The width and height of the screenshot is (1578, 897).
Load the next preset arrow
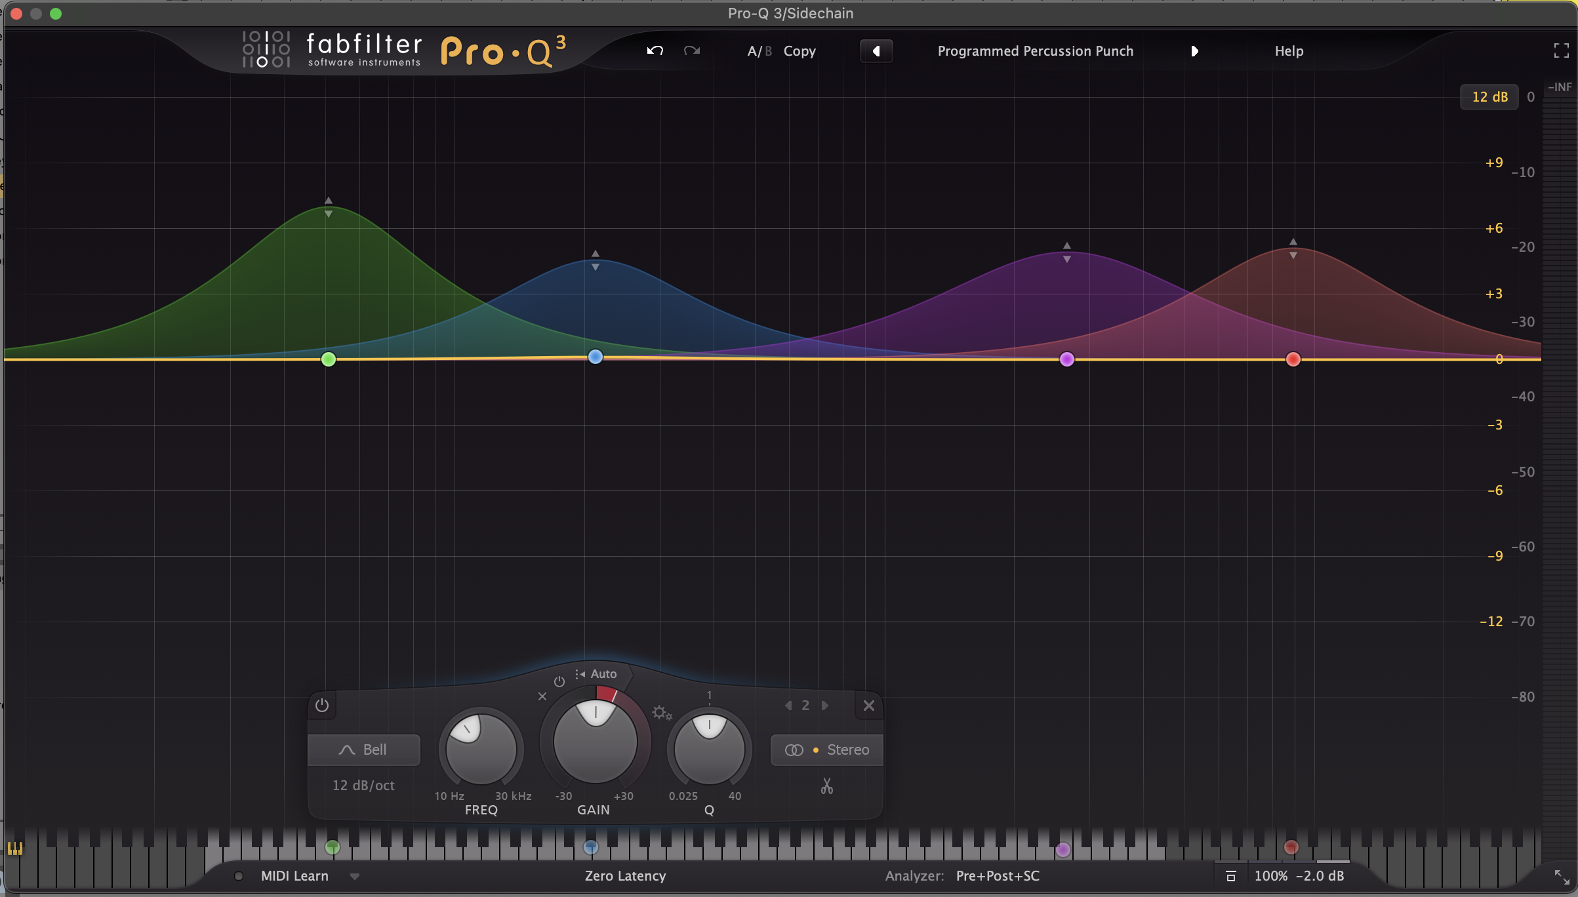click(1194, 50)
